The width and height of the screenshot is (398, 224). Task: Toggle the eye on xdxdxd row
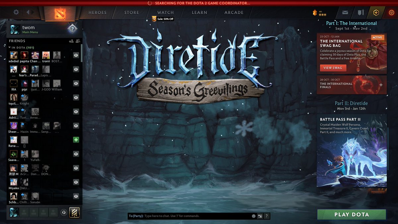[x=76, y=55]
